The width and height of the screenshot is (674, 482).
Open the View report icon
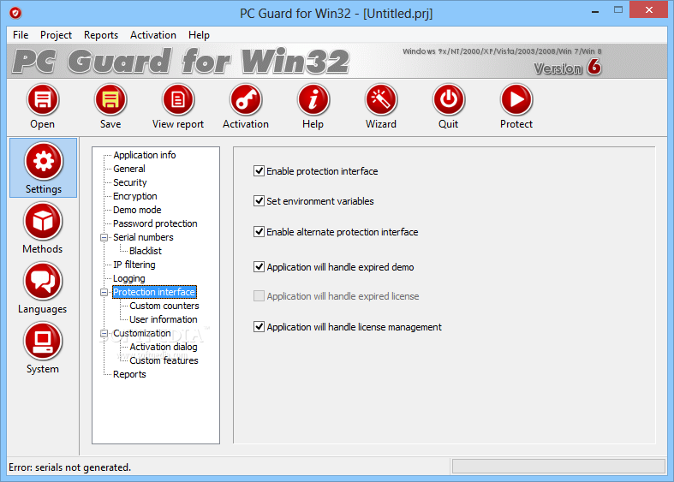[x=178, y=100]
